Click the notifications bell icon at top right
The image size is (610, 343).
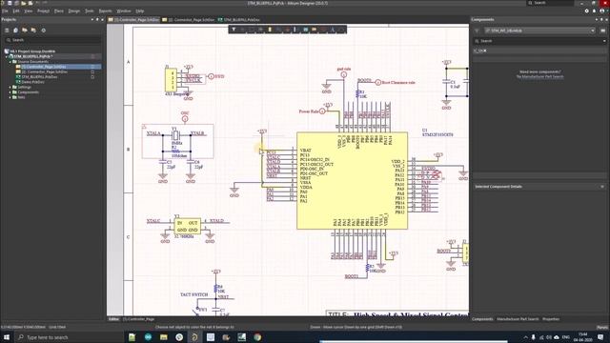(x=594, y=10)
